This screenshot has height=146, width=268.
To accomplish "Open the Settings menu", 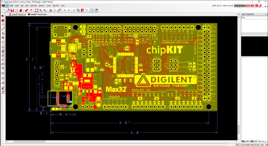I will (x=33, y=6).
